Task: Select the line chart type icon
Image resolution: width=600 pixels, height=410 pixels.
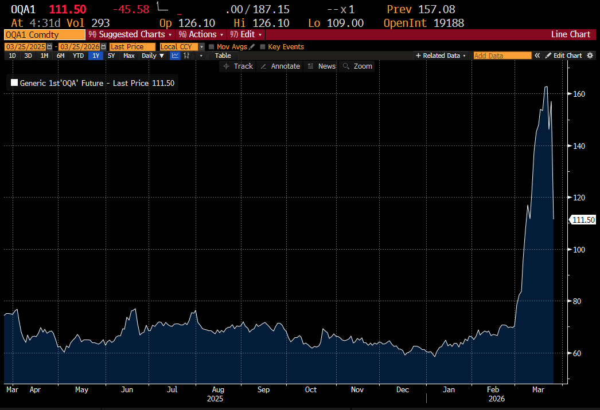Action: (x=176, y=56)
